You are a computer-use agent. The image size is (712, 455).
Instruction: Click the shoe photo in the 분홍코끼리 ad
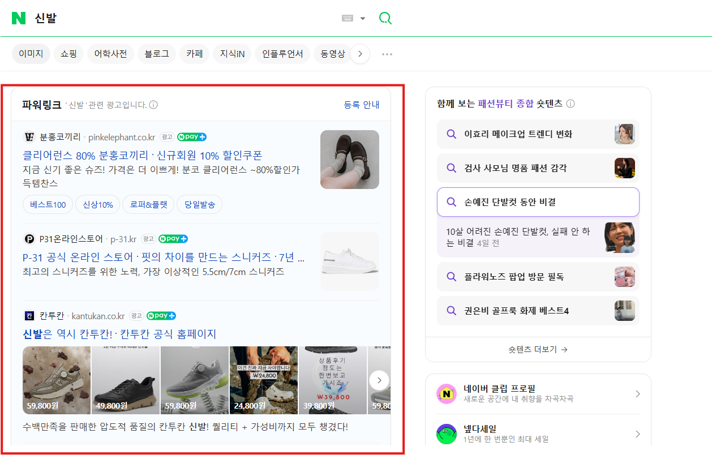point(349,159)
